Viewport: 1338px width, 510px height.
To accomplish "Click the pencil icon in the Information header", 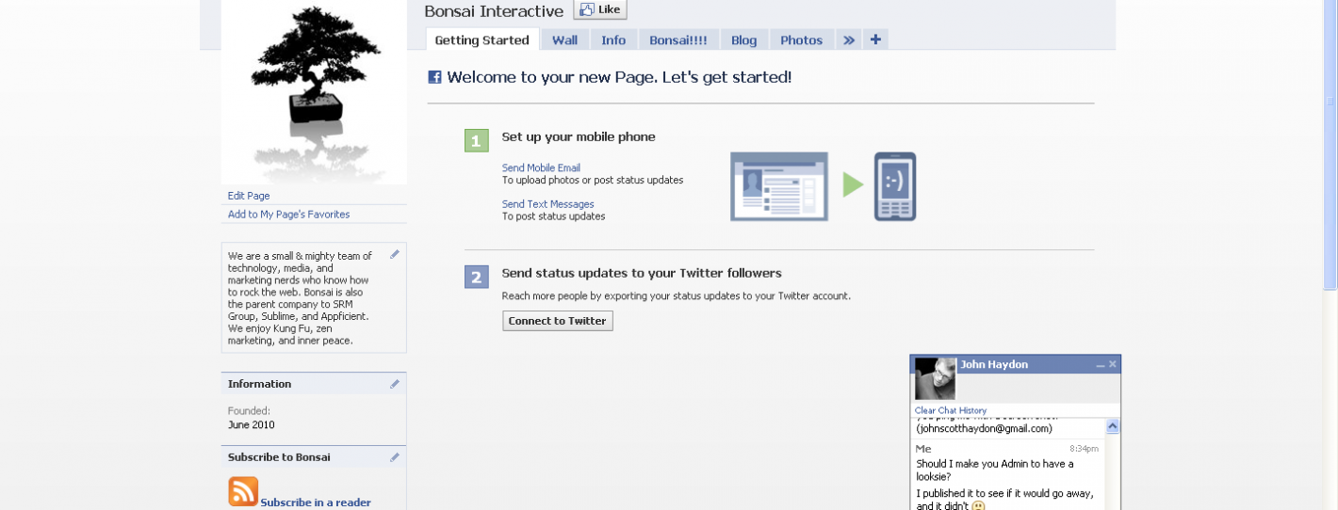I will (395, 384).
